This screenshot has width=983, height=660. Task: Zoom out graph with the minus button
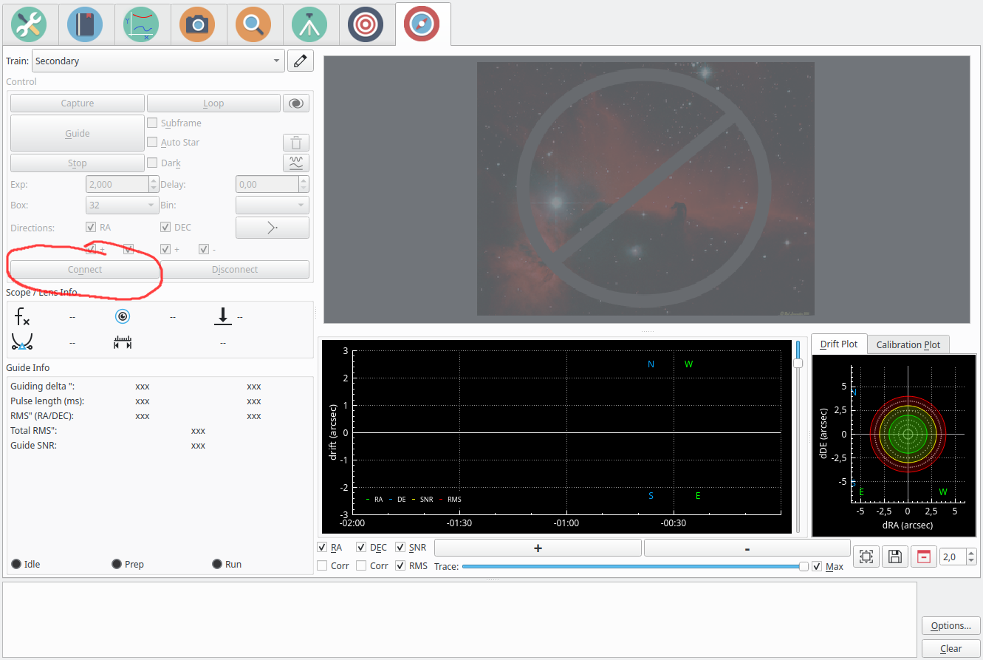click(x=747, y=548)
